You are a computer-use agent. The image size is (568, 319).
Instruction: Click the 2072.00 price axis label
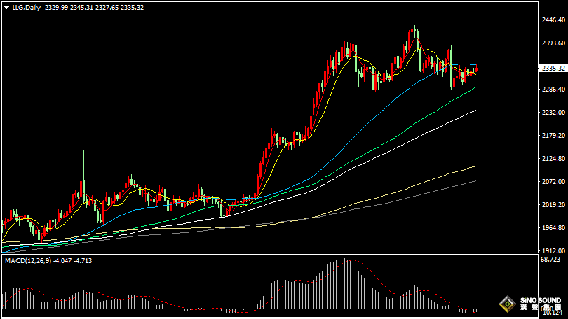[x=553, y=182]
